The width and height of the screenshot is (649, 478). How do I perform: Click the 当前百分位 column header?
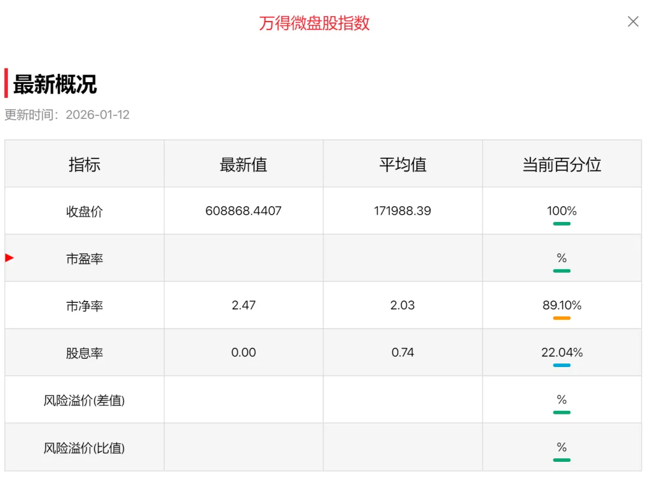pos(562,164)
